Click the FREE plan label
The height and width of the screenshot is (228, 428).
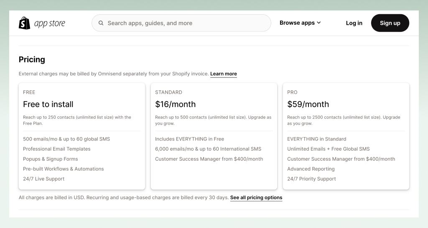pyautogui.click(x=29, y=92)
